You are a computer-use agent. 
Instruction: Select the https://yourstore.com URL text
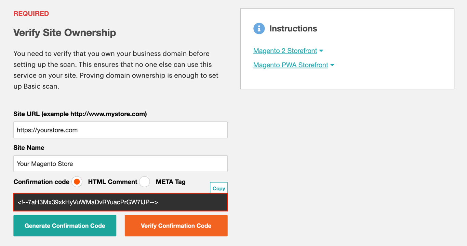48,130
